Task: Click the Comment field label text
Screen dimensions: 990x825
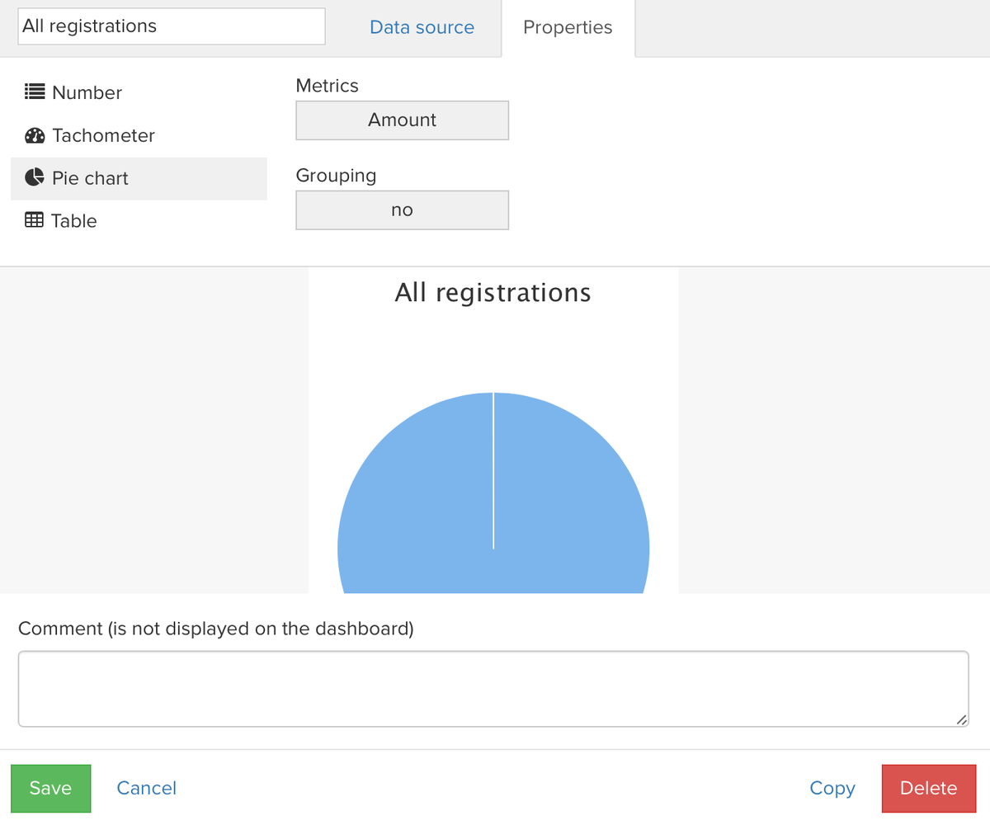Action: pyautogui.click(x=215, y=629)
